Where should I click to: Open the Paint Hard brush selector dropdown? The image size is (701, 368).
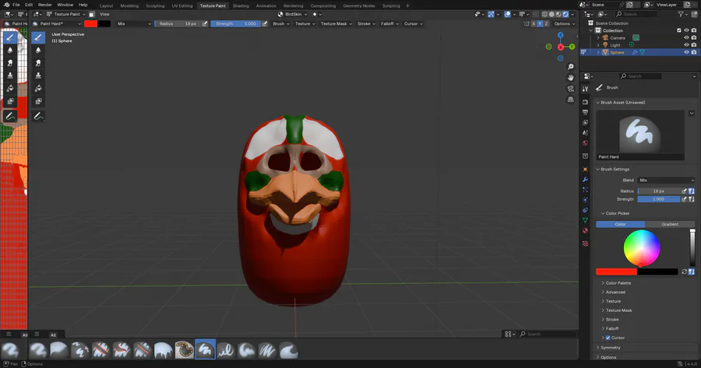click(x=57, y=23)
